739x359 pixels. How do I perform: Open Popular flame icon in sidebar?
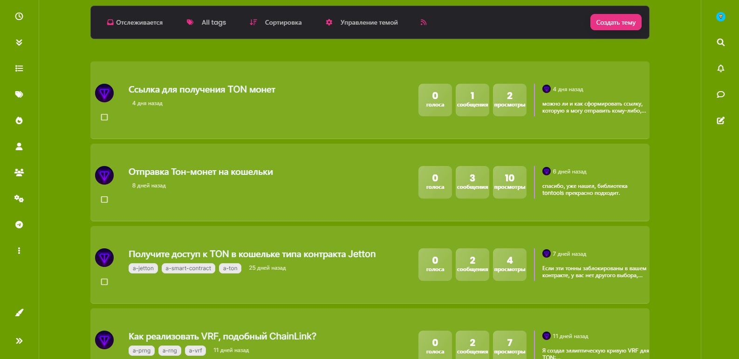tap(19, 120)
